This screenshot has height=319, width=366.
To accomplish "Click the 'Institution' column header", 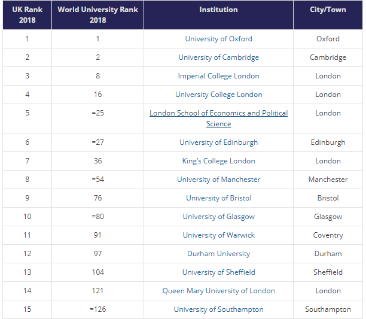I will click(x=218, y=15).
